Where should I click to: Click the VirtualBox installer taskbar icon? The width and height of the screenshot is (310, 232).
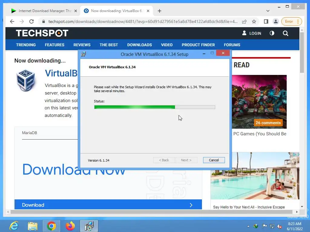(89, 226)
